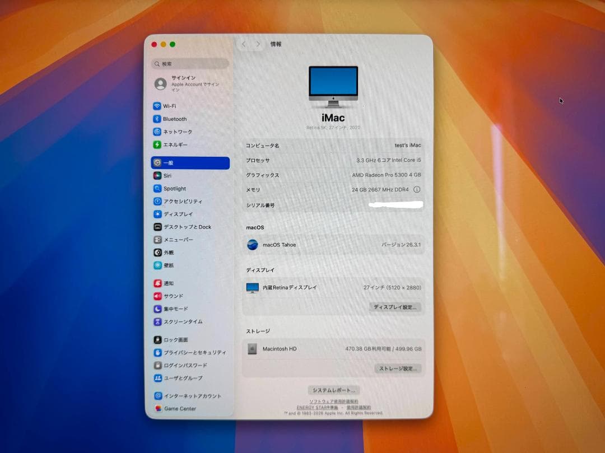
Task: Open プライバシーとセキュリティ hand icon
Action: pyautogui.click(x=157, y=352)
